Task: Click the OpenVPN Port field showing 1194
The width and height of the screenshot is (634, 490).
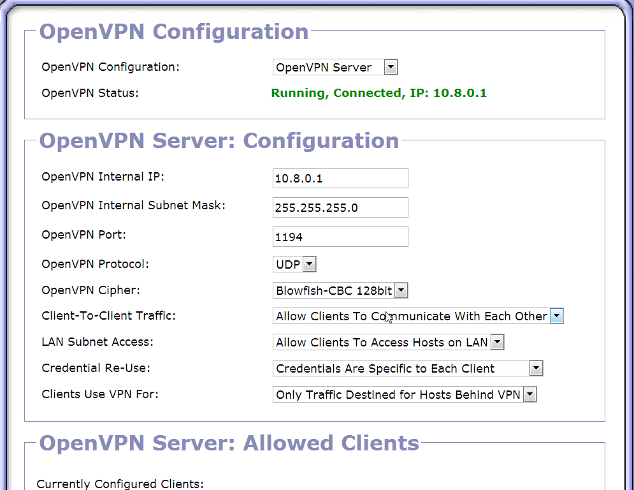Action: [340, 237]
